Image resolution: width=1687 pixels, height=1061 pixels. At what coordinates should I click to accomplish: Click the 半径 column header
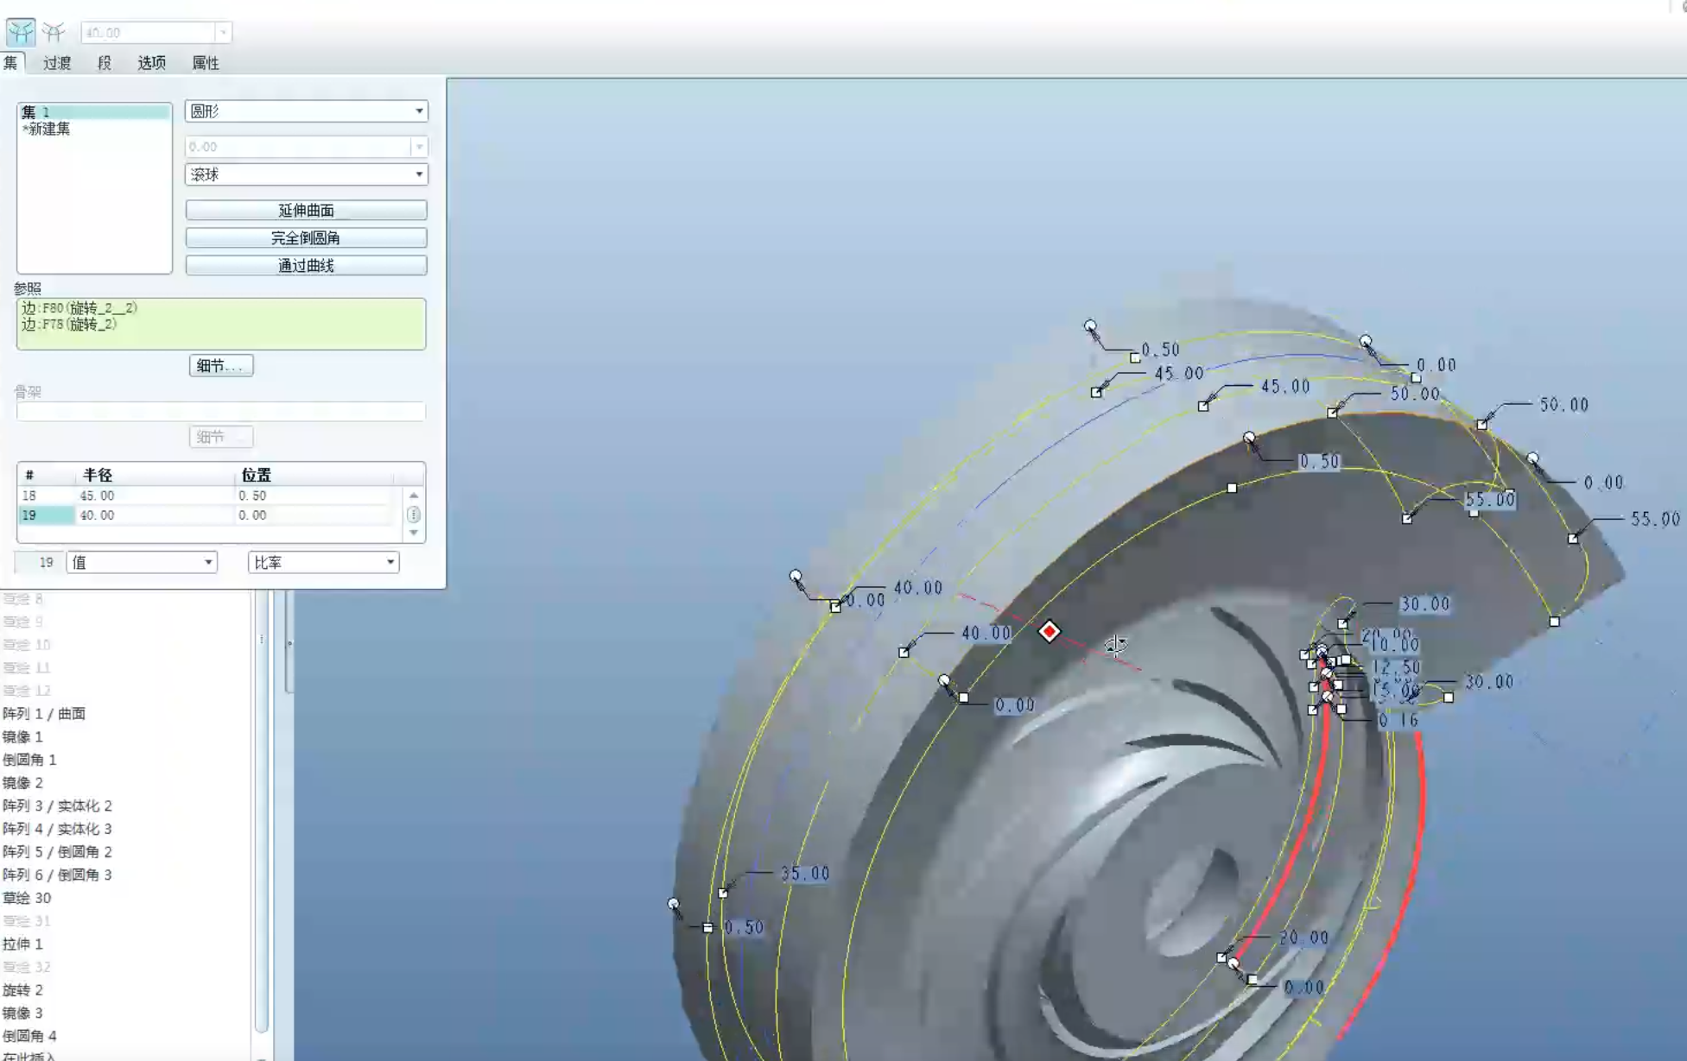[98, 475]
